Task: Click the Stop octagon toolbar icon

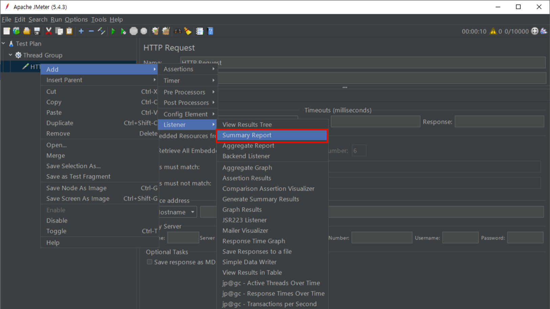Action: click(134, 31)
